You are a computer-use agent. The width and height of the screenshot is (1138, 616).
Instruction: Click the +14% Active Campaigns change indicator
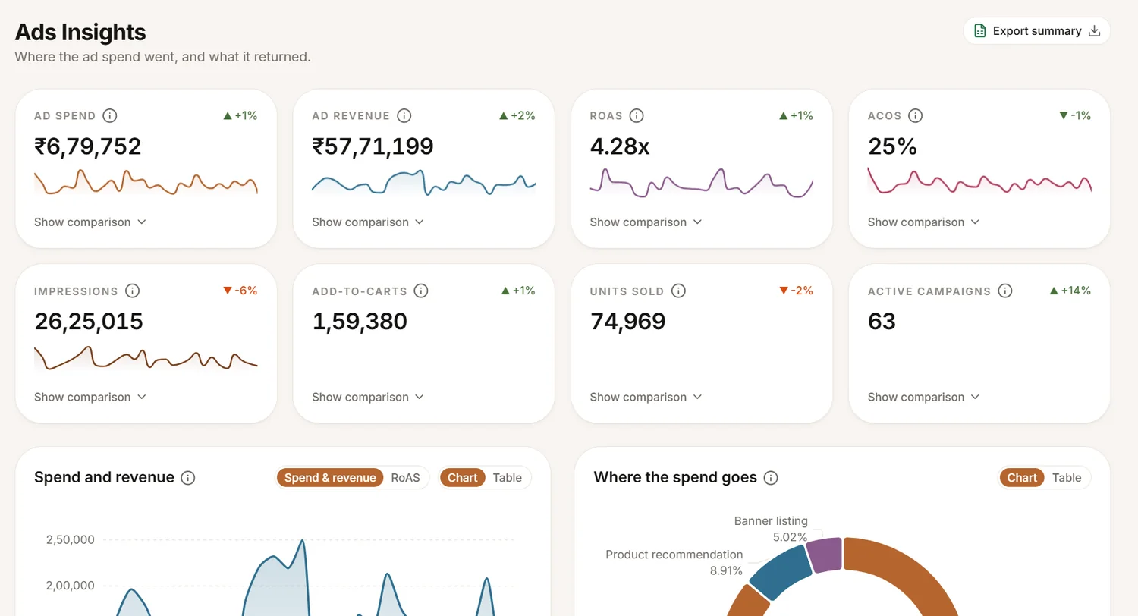(1070, 291)
